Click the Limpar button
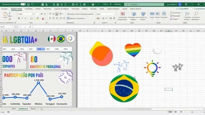205x115 pixels. coord(174,19)
